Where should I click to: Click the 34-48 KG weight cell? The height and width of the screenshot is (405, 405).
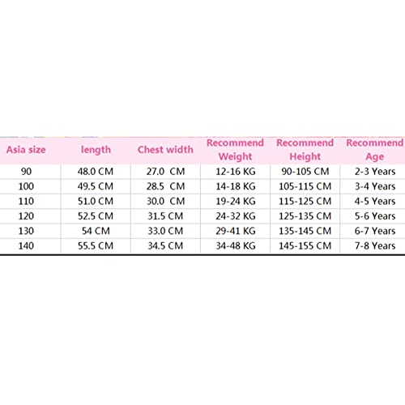[x=236, y=245]
